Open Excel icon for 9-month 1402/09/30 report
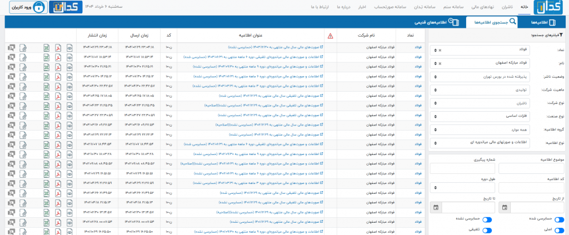 [47, 154]
